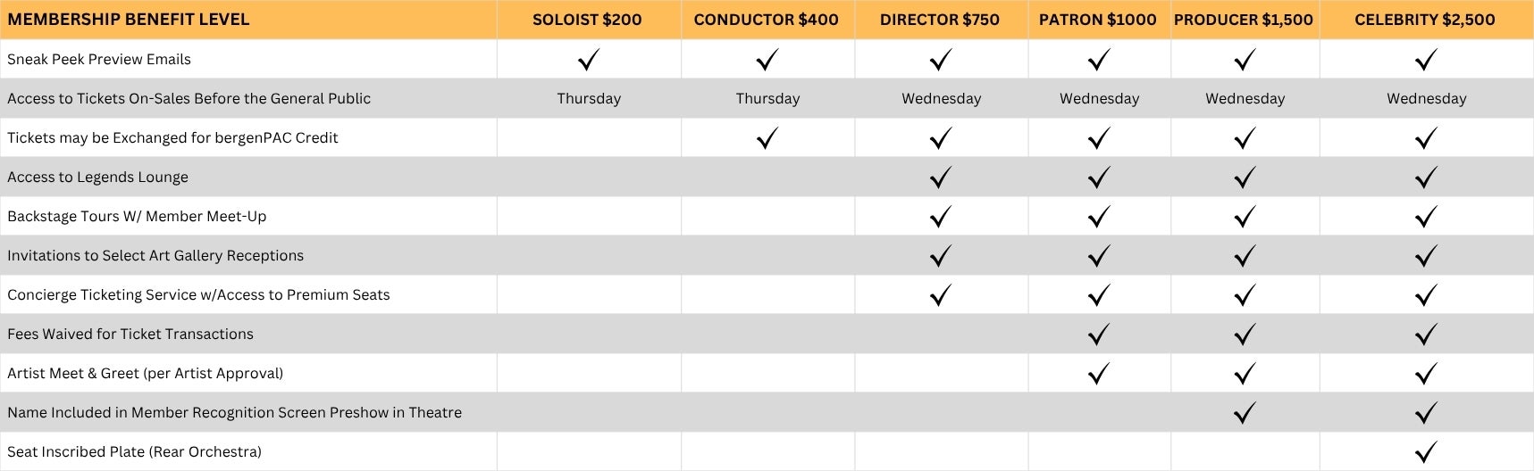Click the Patron $1000 column header
This screenshot has width=1534, height=471.
coord(1097,20)
